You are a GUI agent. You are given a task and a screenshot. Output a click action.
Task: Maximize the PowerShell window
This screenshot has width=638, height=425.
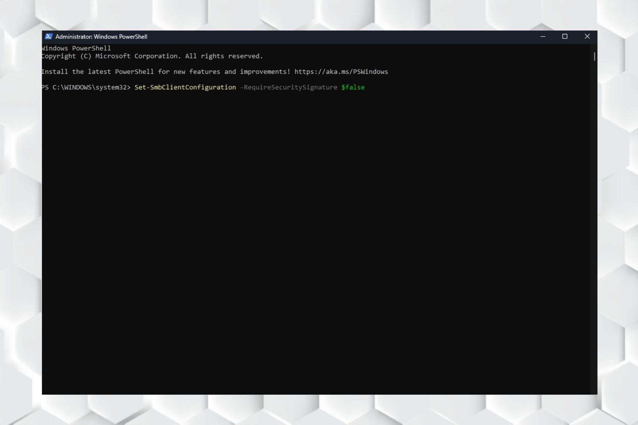pyautogui.click(x=565, y=37)
